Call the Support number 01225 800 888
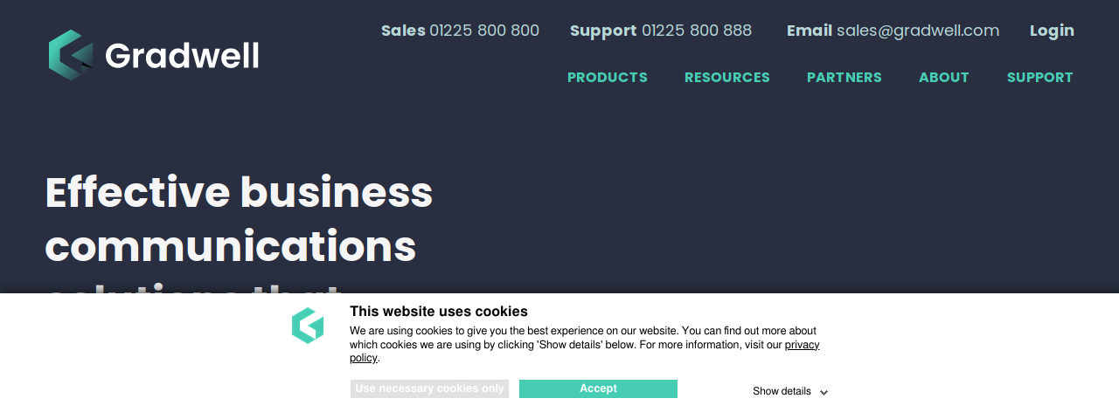 pos(697,31)
